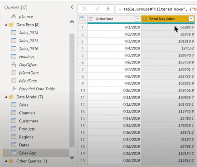This screenshot has height=167, width=197.
Task: Open the OrderDate column filter dropdown
Action: pos(137,19)
